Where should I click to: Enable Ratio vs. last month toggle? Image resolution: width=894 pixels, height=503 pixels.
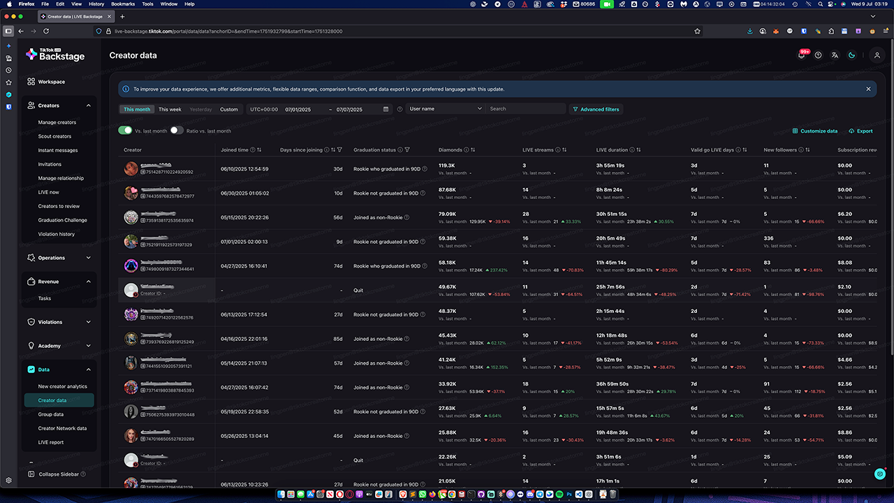click(x=177, y=131)
